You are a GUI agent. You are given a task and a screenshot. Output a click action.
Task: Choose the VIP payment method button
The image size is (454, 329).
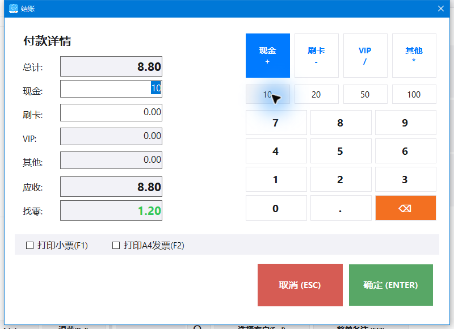point(365,56)
